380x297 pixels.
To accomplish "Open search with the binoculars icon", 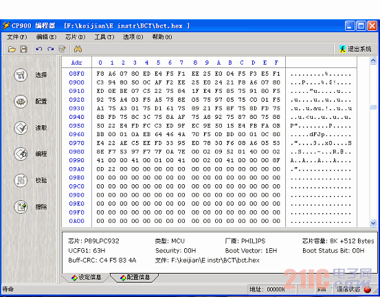I will [78, 49].
